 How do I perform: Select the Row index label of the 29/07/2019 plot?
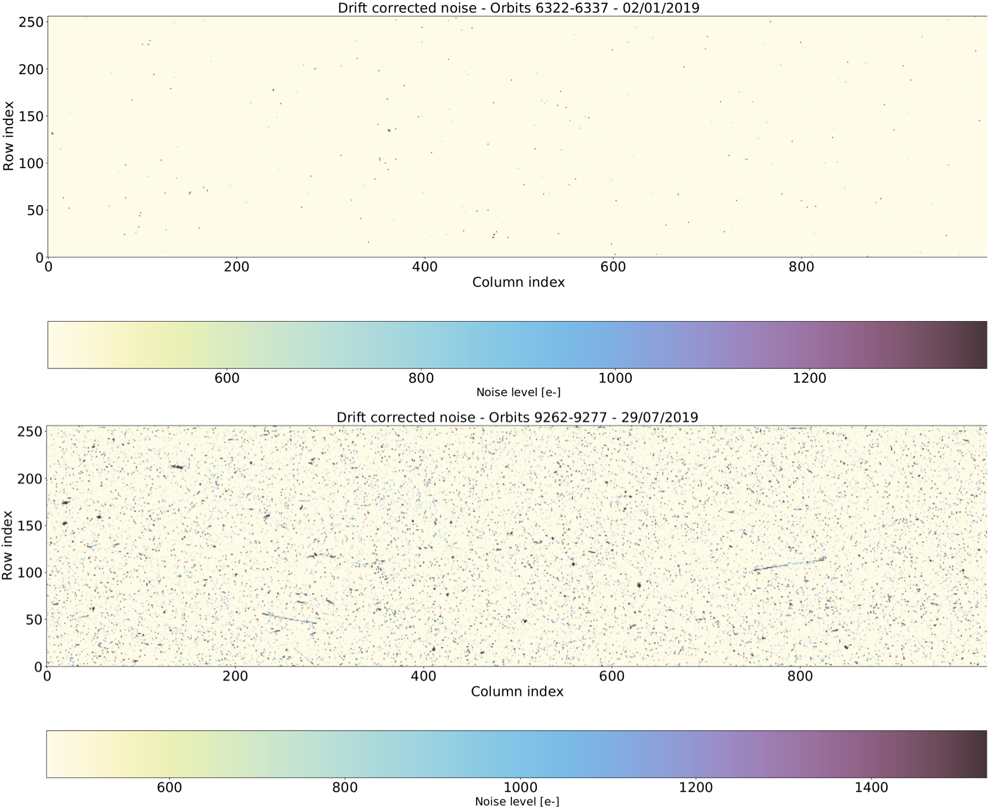pyautogui.click(x=7, y=546)
